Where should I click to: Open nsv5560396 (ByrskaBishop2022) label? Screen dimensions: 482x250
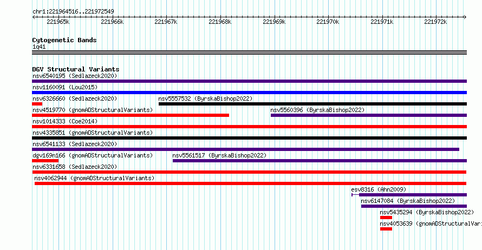point(317,110)
